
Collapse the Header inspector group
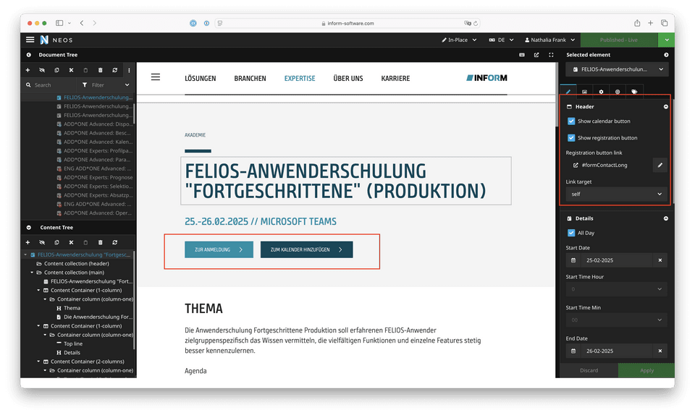point(666,106)
